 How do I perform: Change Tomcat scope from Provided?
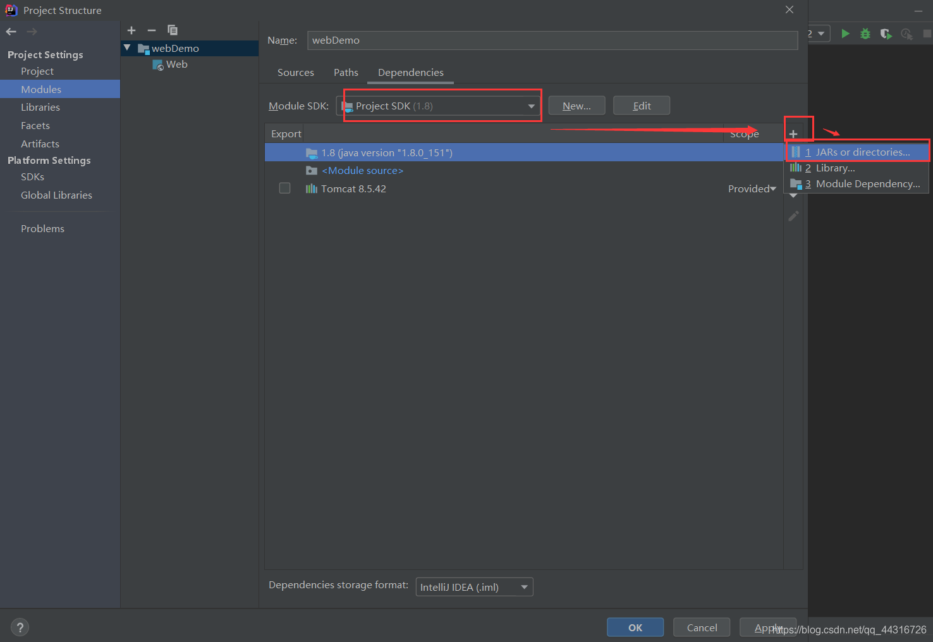(752, 188)
